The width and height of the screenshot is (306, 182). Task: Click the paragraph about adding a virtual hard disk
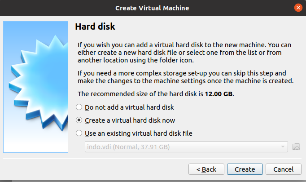tap(184, 53)
